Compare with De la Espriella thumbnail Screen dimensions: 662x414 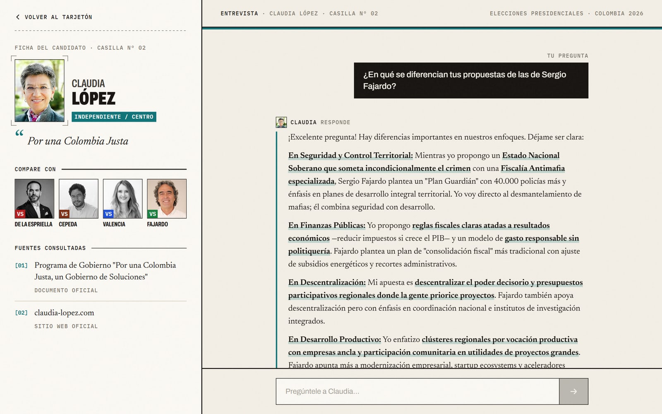[34, 199]
